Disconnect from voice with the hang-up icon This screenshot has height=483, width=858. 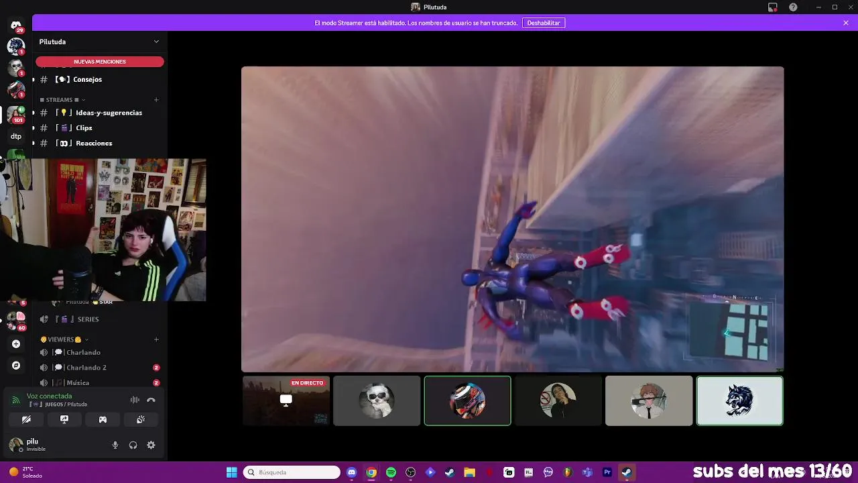click(151, 400)
